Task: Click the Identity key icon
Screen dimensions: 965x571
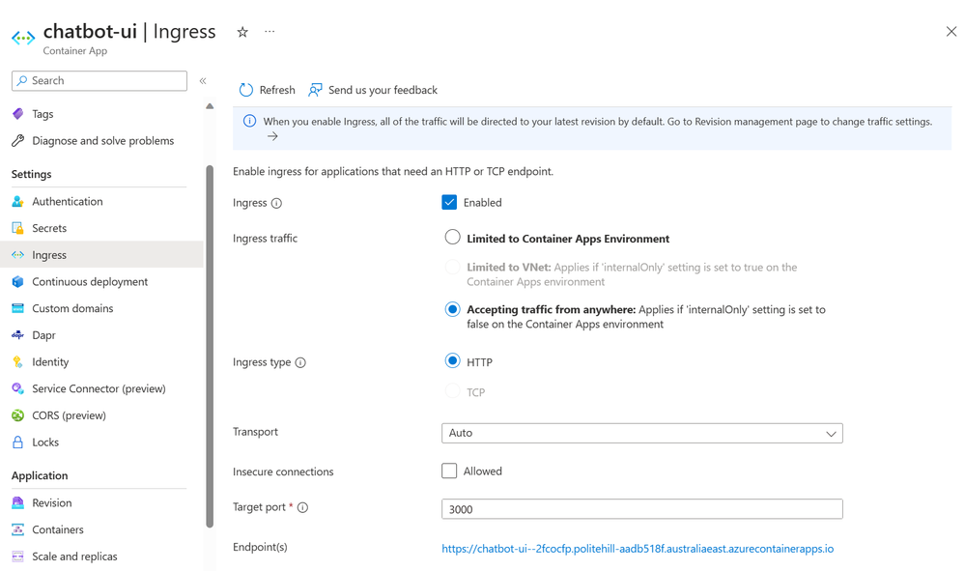Action: (17, 361)
